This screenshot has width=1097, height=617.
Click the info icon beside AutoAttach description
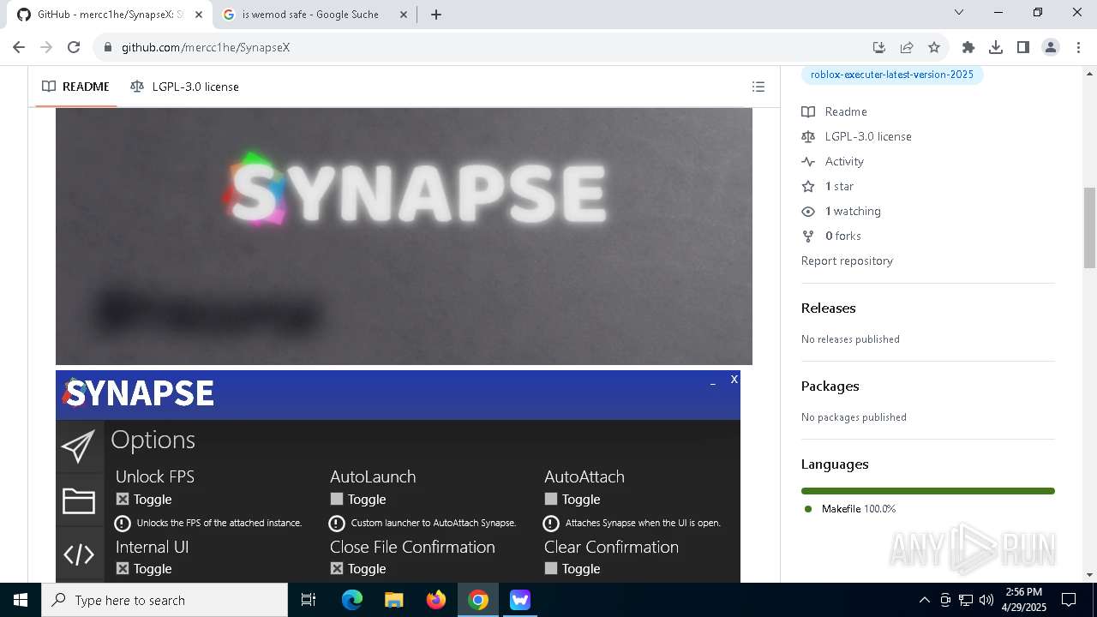tap(551, 523)
